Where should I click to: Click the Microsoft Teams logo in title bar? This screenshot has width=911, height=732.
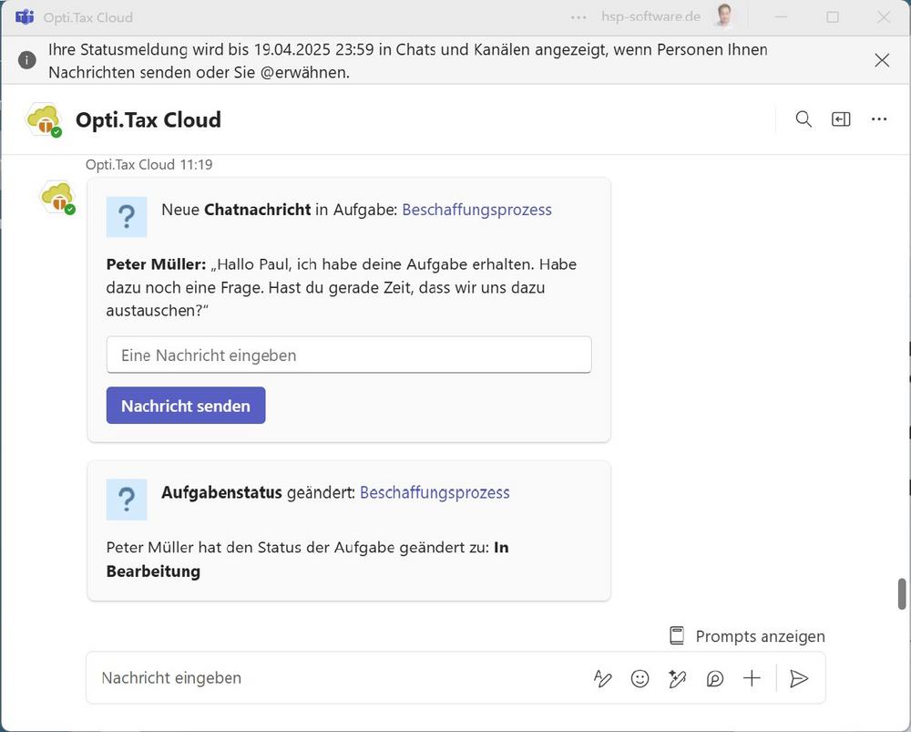point(25,16)
